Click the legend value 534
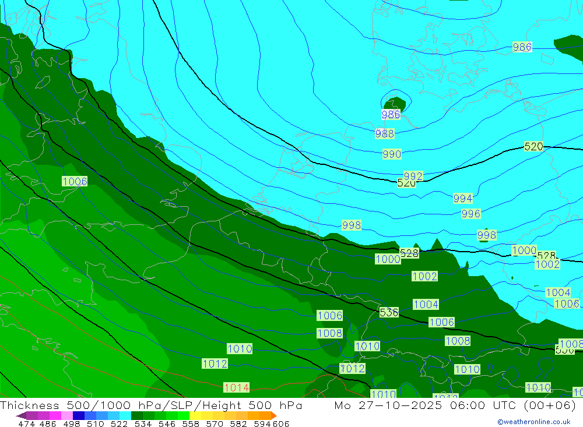The width and height of the screenshot is (583, 427). (143, 424)
